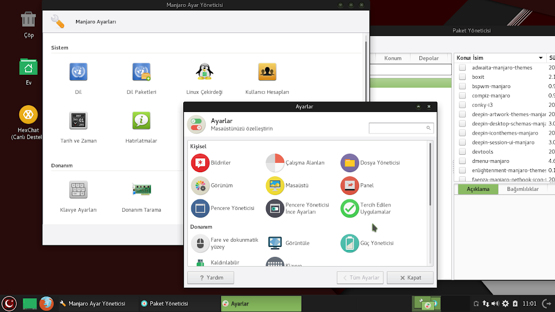555x312 pixels.
Task: Check the deepin-artwork-themes-manjaro package
Action: pyautogui.click(x=462, y=114)
